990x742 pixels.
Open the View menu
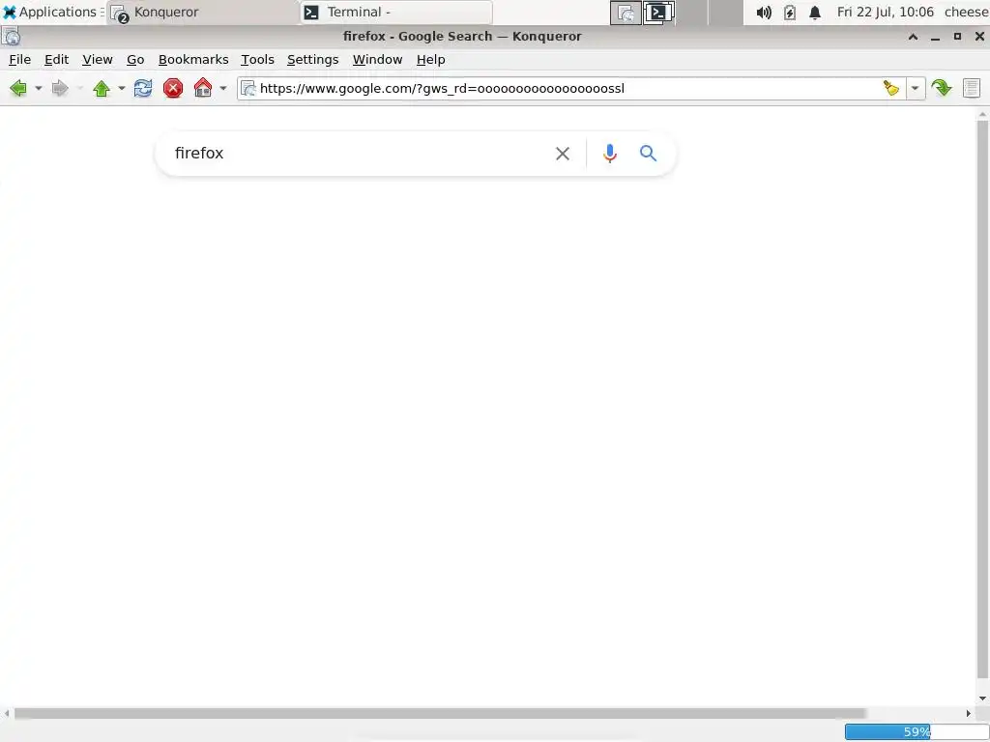pos(98,59)
